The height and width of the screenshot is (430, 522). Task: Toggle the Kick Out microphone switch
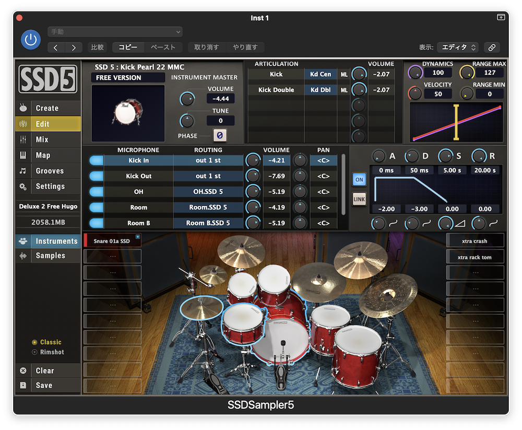point(97,176)
